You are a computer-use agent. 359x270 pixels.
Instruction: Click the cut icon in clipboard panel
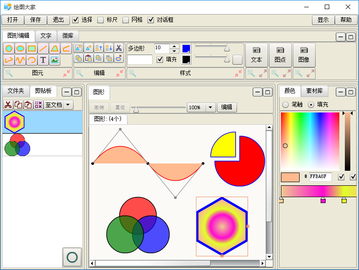(x=8, y=105)
